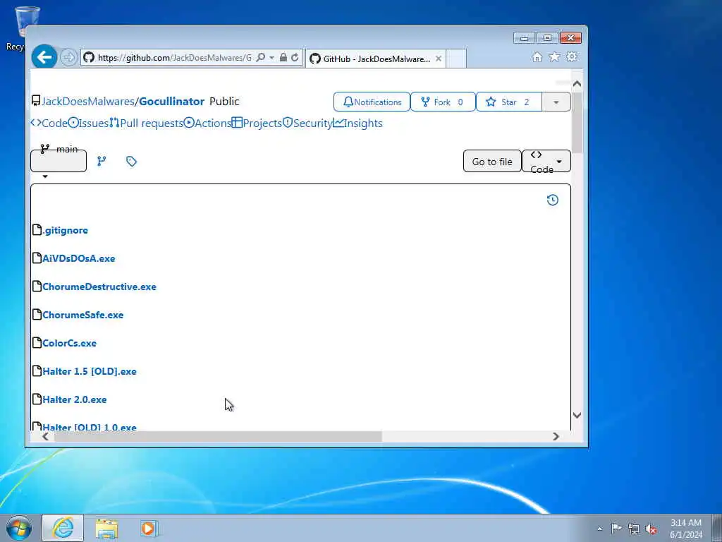Image resolution: width=722 pixels, height=542 pixels.
Task: Open Windows Explorer from taskbar
Action: pyautogui.click(x=107, y=529)
